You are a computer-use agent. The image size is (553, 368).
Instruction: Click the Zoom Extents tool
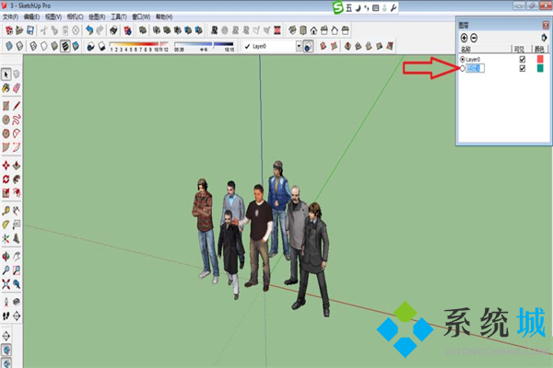[x=6, y=284]
